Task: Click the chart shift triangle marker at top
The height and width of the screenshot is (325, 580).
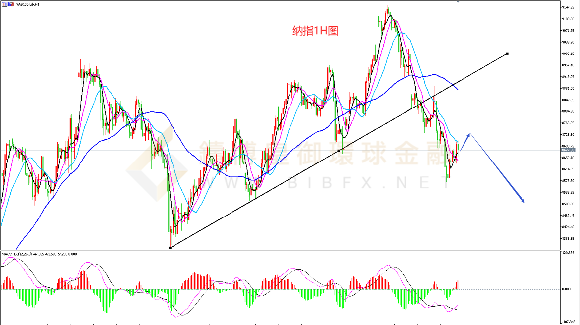Action: [x=458, y=1]
